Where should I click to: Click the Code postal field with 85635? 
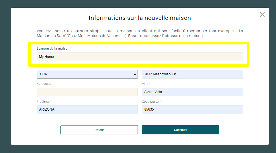[192, 109]
